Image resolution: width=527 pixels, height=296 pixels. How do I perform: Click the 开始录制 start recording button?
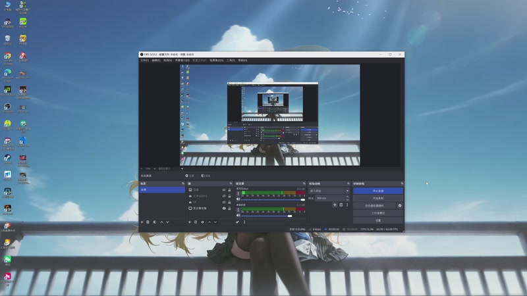[x=377, y=198]
